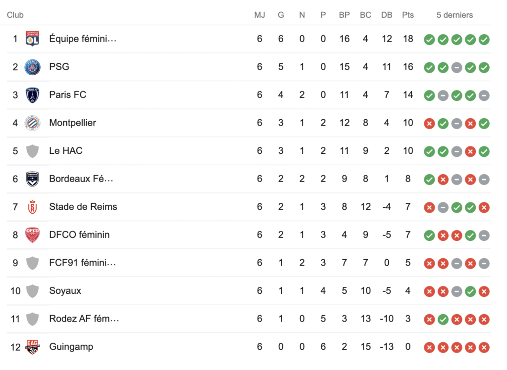Click the Bordeaux club crest
Image resolution: width=507 pixels, height=370 pixels.
32,179
